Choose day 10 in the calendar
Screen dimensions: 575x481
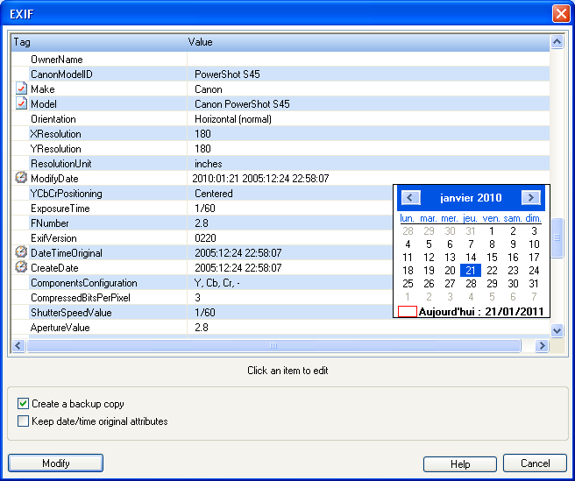[534, 244]
